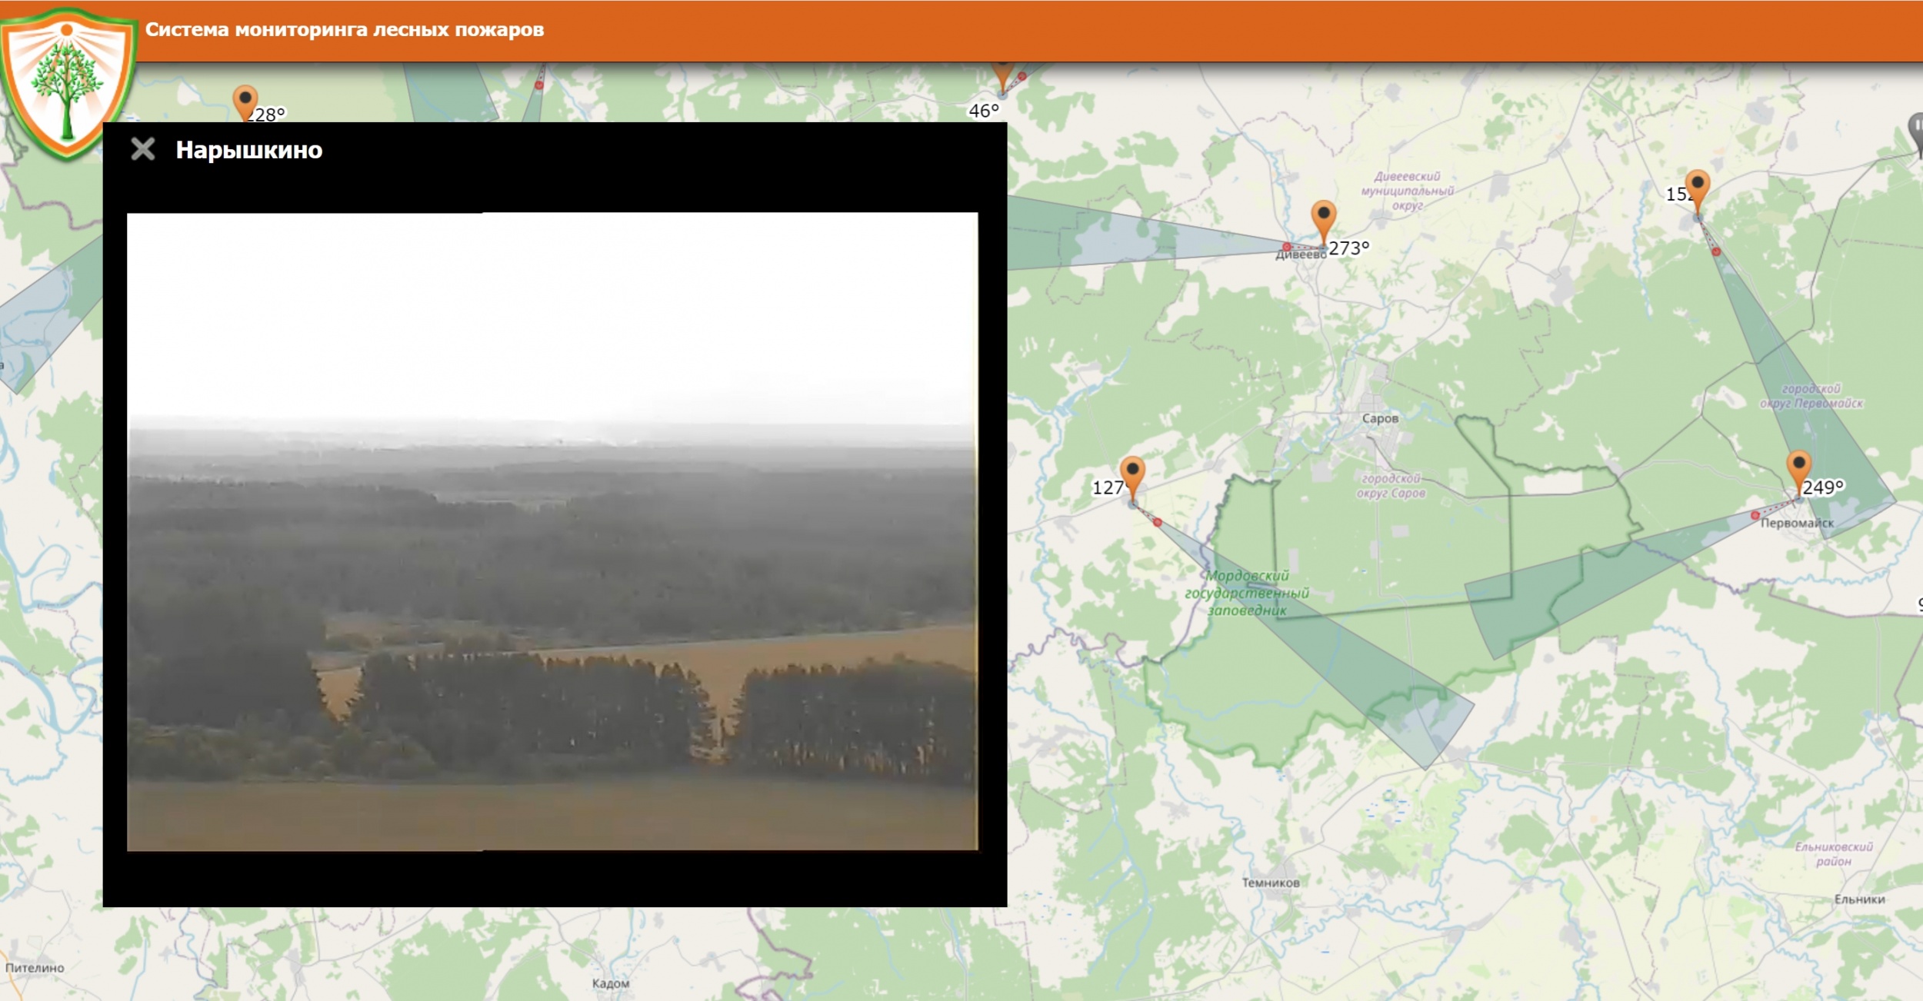Click red direction dot left of Первомайск
This screenshot has height=1001, width=1923.
coord(1755,515)
